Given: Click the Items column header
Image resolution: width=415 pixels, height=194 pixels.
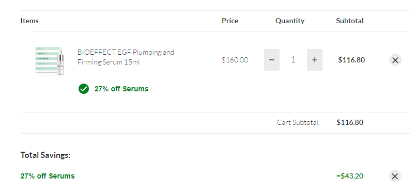Looking at the screenshot, I should pos(29,21).
